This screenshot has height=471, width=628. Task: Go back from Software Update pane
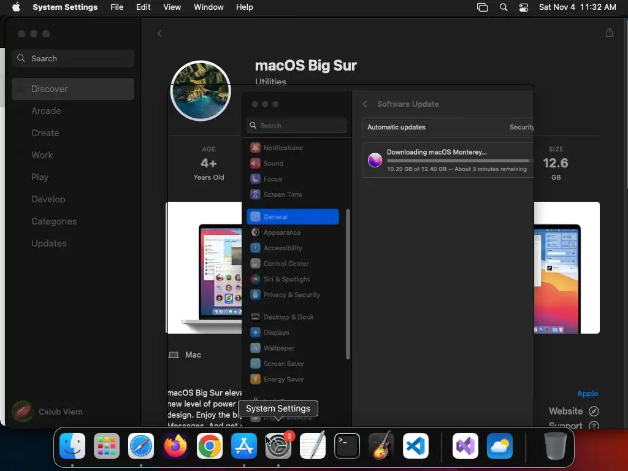point(365,104)
